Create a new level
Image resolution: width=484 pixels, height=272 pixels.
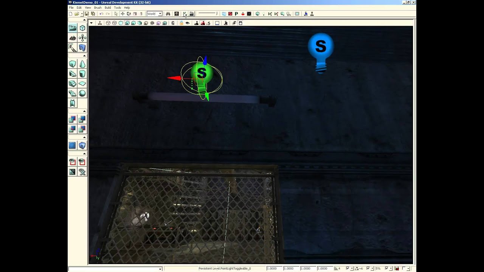point(70,14)
